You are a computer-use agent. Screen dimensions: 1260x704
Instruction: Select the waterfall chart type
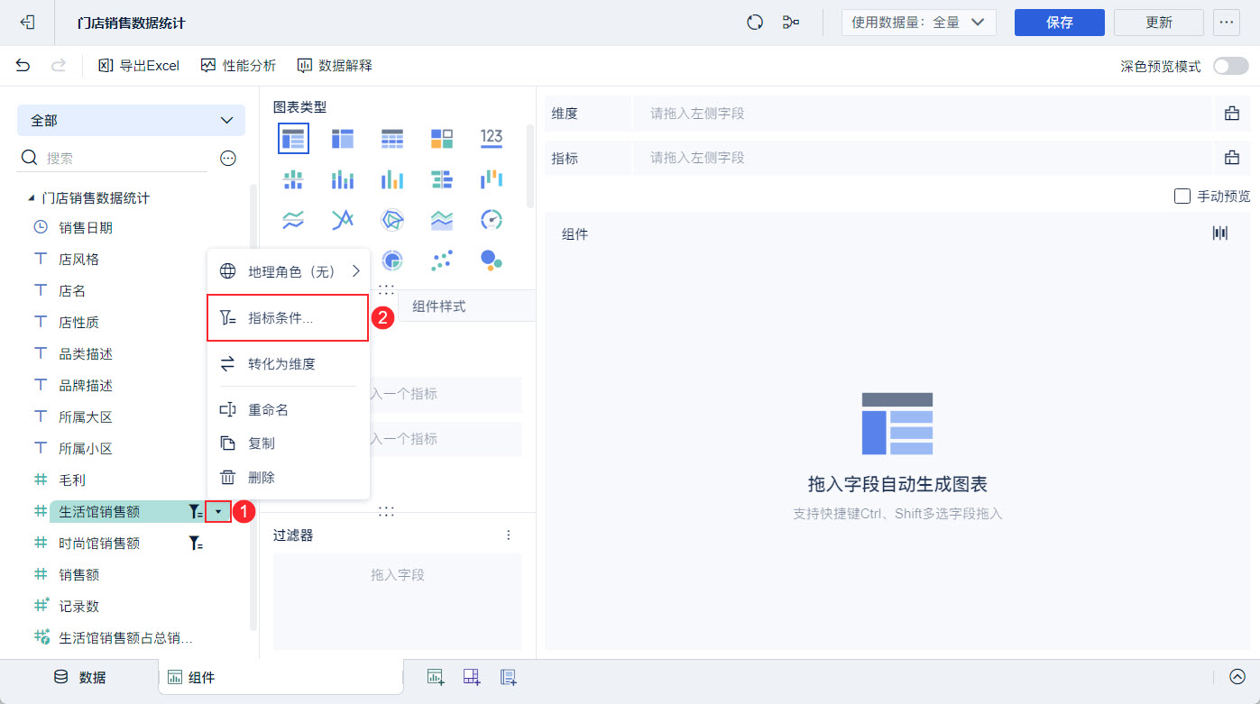[x=492, y=179]
